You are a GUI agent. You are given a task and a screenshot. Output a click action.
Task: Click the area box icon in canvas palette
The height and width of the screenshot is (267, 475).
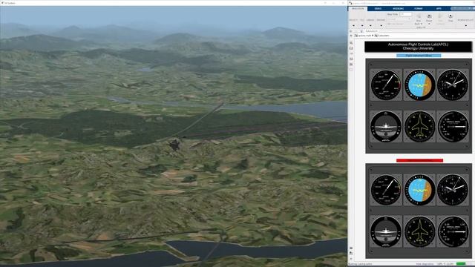pyautogui.click(x=351, y=70)
